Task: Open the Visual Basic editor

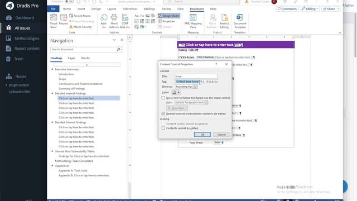Action: [54, 21]
